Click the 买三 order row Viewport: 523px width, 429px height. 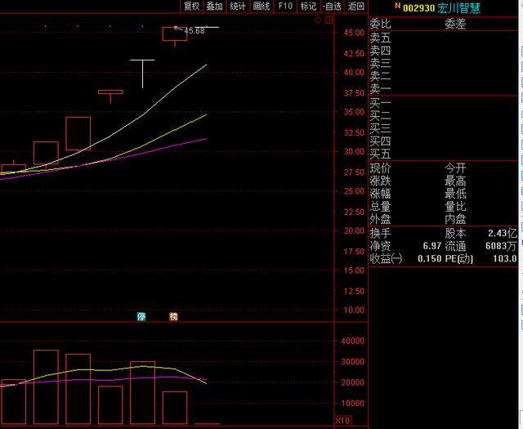(444, 128)
